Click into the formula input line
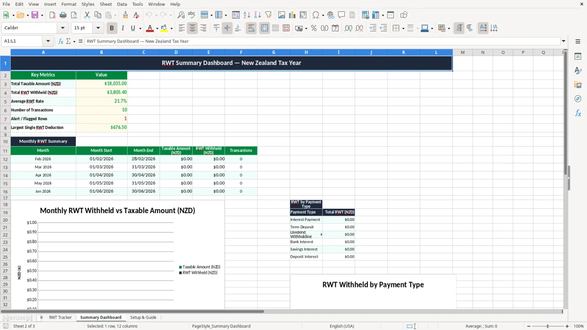 [x=322, y=41]
